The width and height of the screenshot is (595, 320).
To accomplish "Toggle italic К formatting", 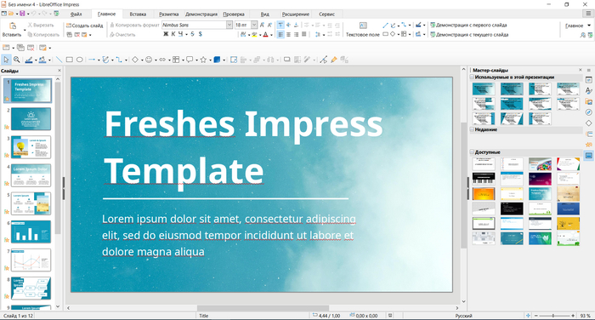I will pyautogui.click(x=173, y=34).
